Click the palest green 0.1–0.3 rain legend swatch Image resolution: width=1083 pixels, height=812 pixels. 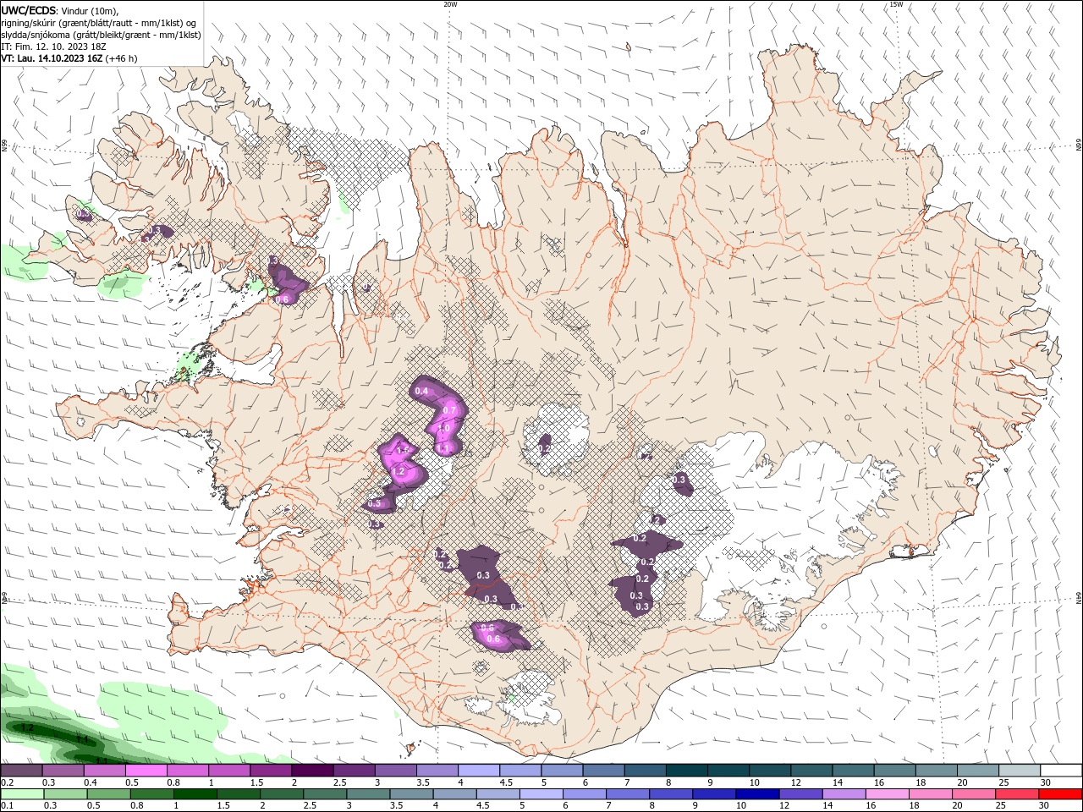pos(22,794)
